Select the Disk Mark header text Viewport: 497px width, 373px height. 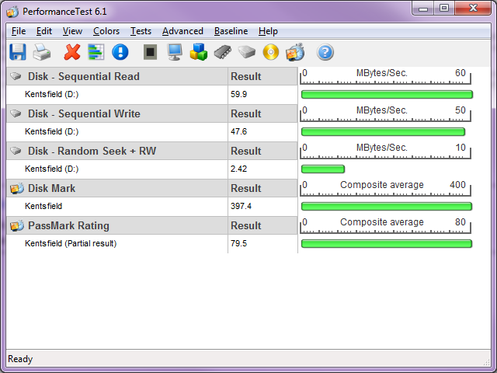(x=52, y=188)
